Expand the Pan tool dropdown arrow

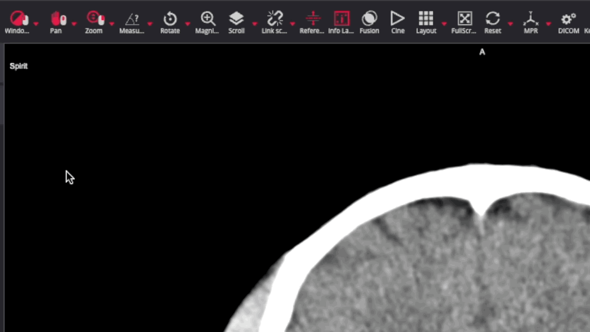[x=74, y=24]
